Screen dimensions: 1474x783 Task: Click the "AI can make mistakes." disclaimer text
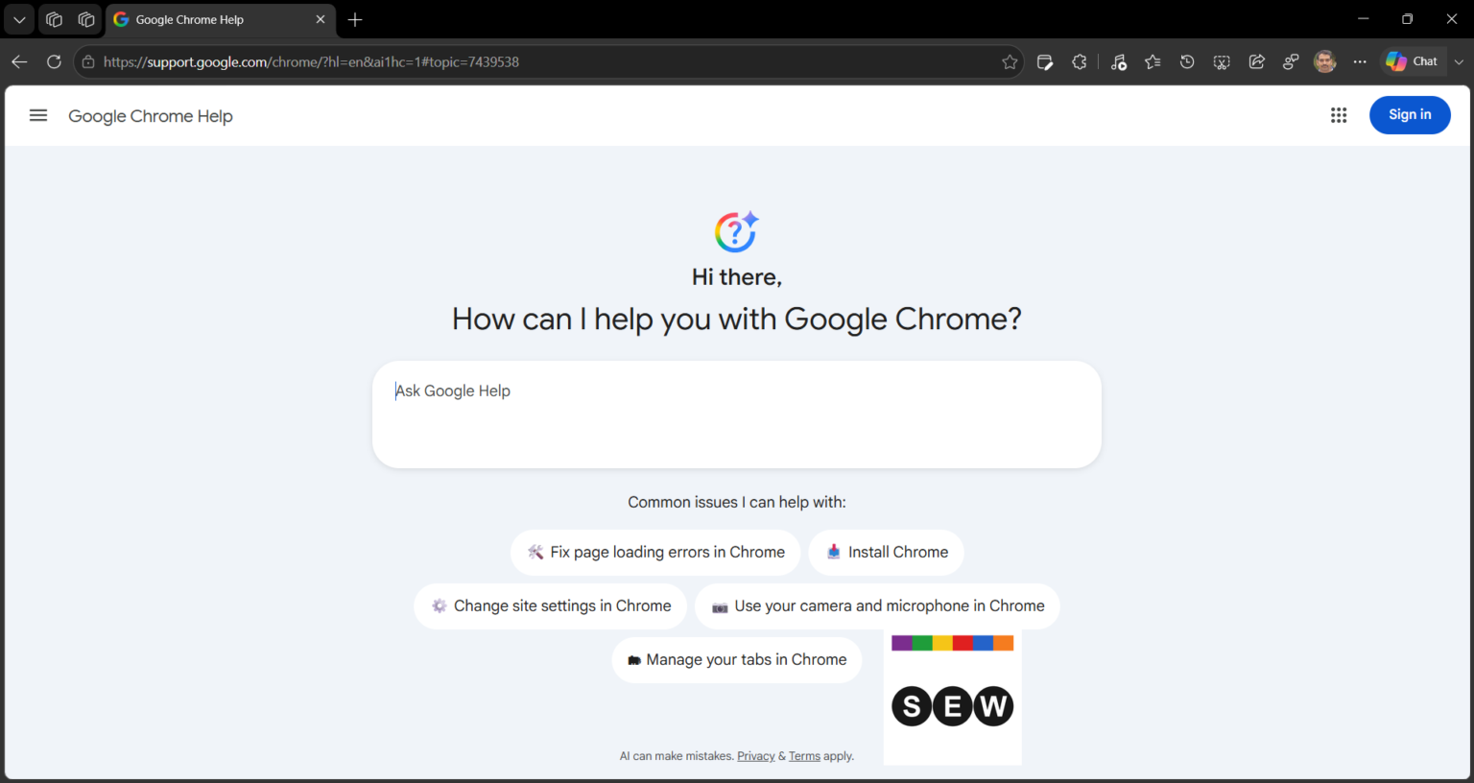coord(677,756)
